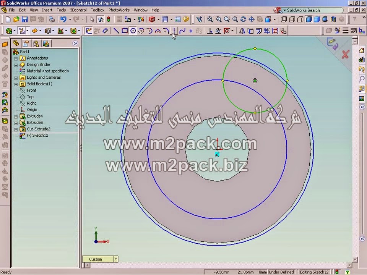The width and height of the screenshot is (367, 275).
Task: Open the Custom view dropdown
Action: tap(116, 259)
